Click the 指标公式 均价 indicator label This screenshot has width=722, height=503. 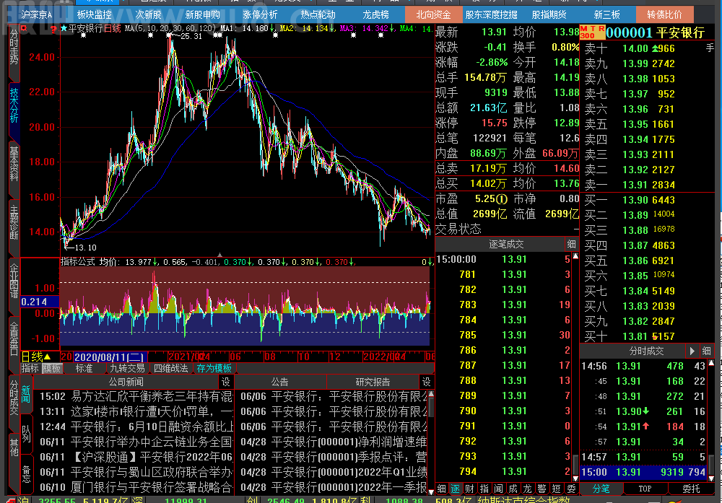[x=90, y=262]
